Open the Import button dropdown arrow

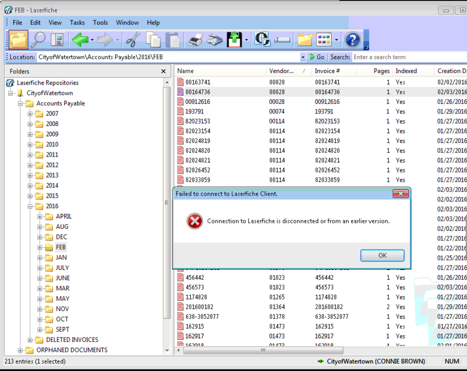pyautogui.click(x=246, y=40)
